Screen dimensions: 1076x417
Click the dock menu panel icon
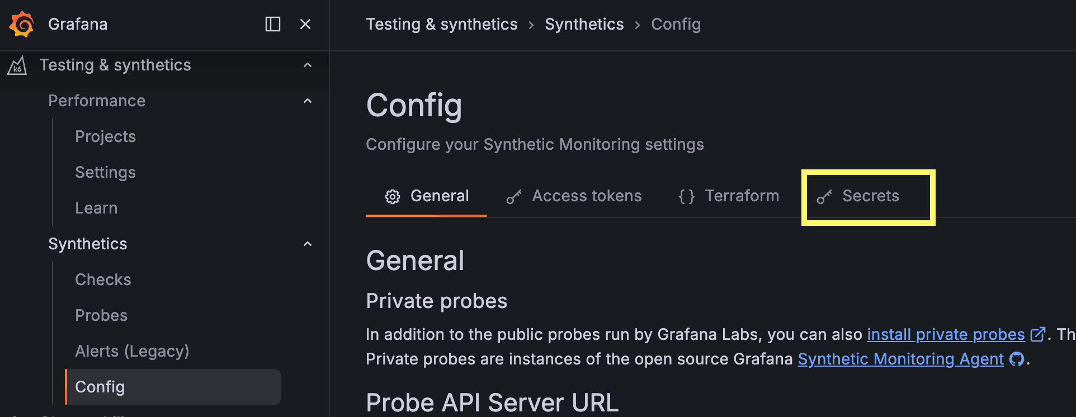273,24
